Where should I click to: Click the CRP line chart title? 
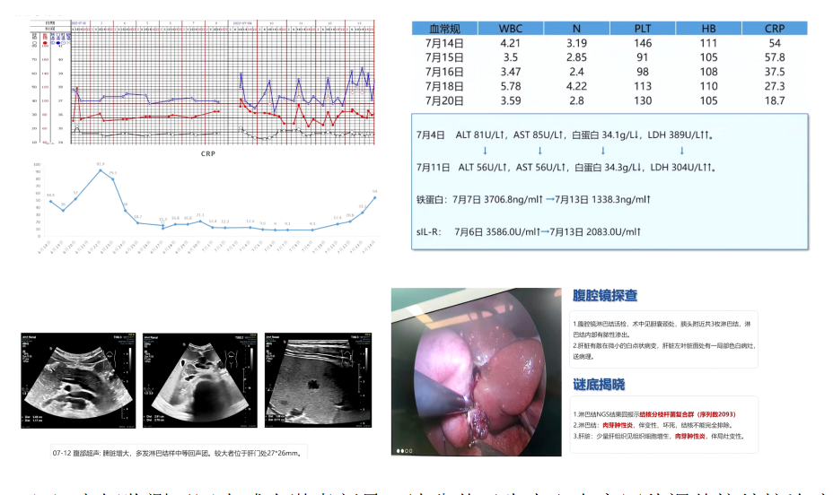207,154
